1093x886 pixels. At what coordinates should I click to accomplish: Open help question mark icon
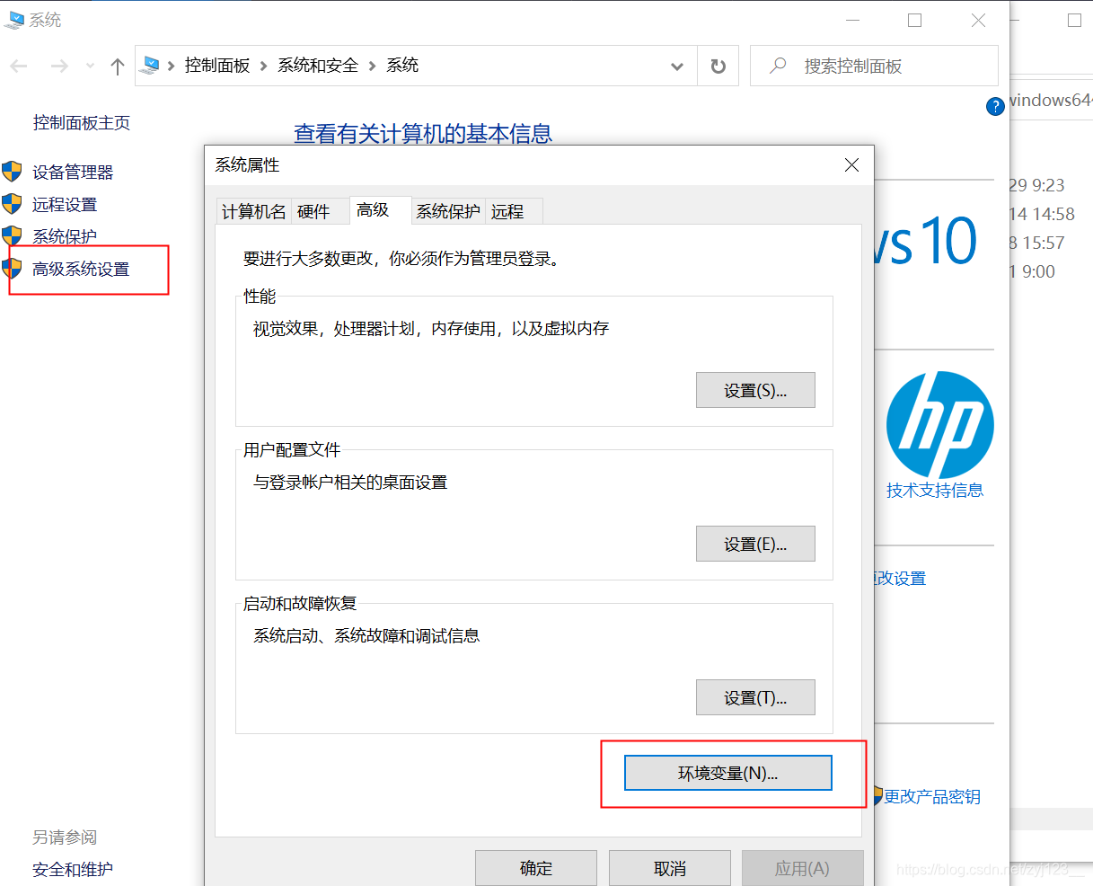point(995,106)
